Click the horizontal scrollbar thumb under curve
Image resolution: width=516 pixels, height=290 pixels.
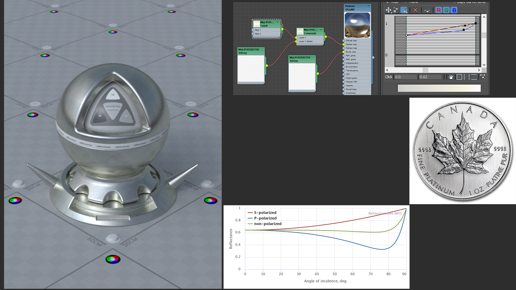pyautogui.click(x=425, y=70)
